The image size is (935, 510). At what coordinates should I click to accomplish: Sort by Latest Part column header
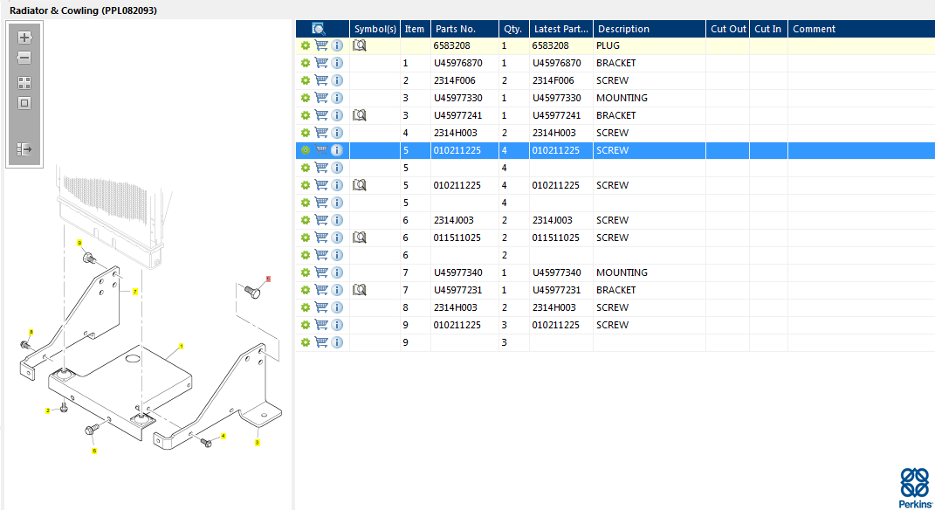pyautogui.click(x=561, y=29)
